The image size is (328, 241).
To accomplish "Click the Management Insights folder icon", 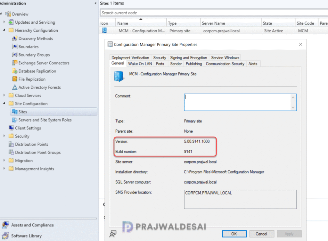I will [x=11, y=169].
